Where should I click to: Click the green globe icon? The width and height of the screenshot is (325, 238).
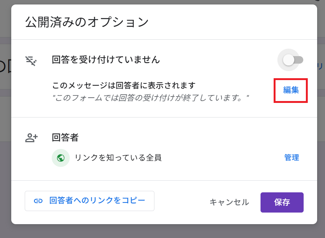coord(61,158)
